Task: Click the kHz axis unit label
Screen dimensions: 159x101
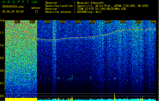Action: pos(2,20)
